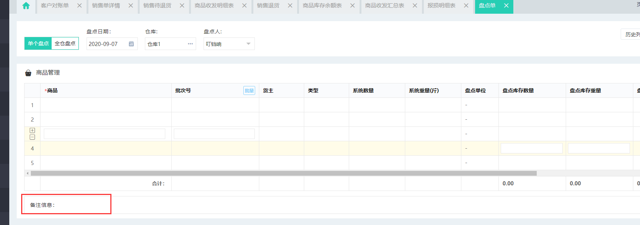Click 盘点库存重量 total 0.00

point(575,183)
